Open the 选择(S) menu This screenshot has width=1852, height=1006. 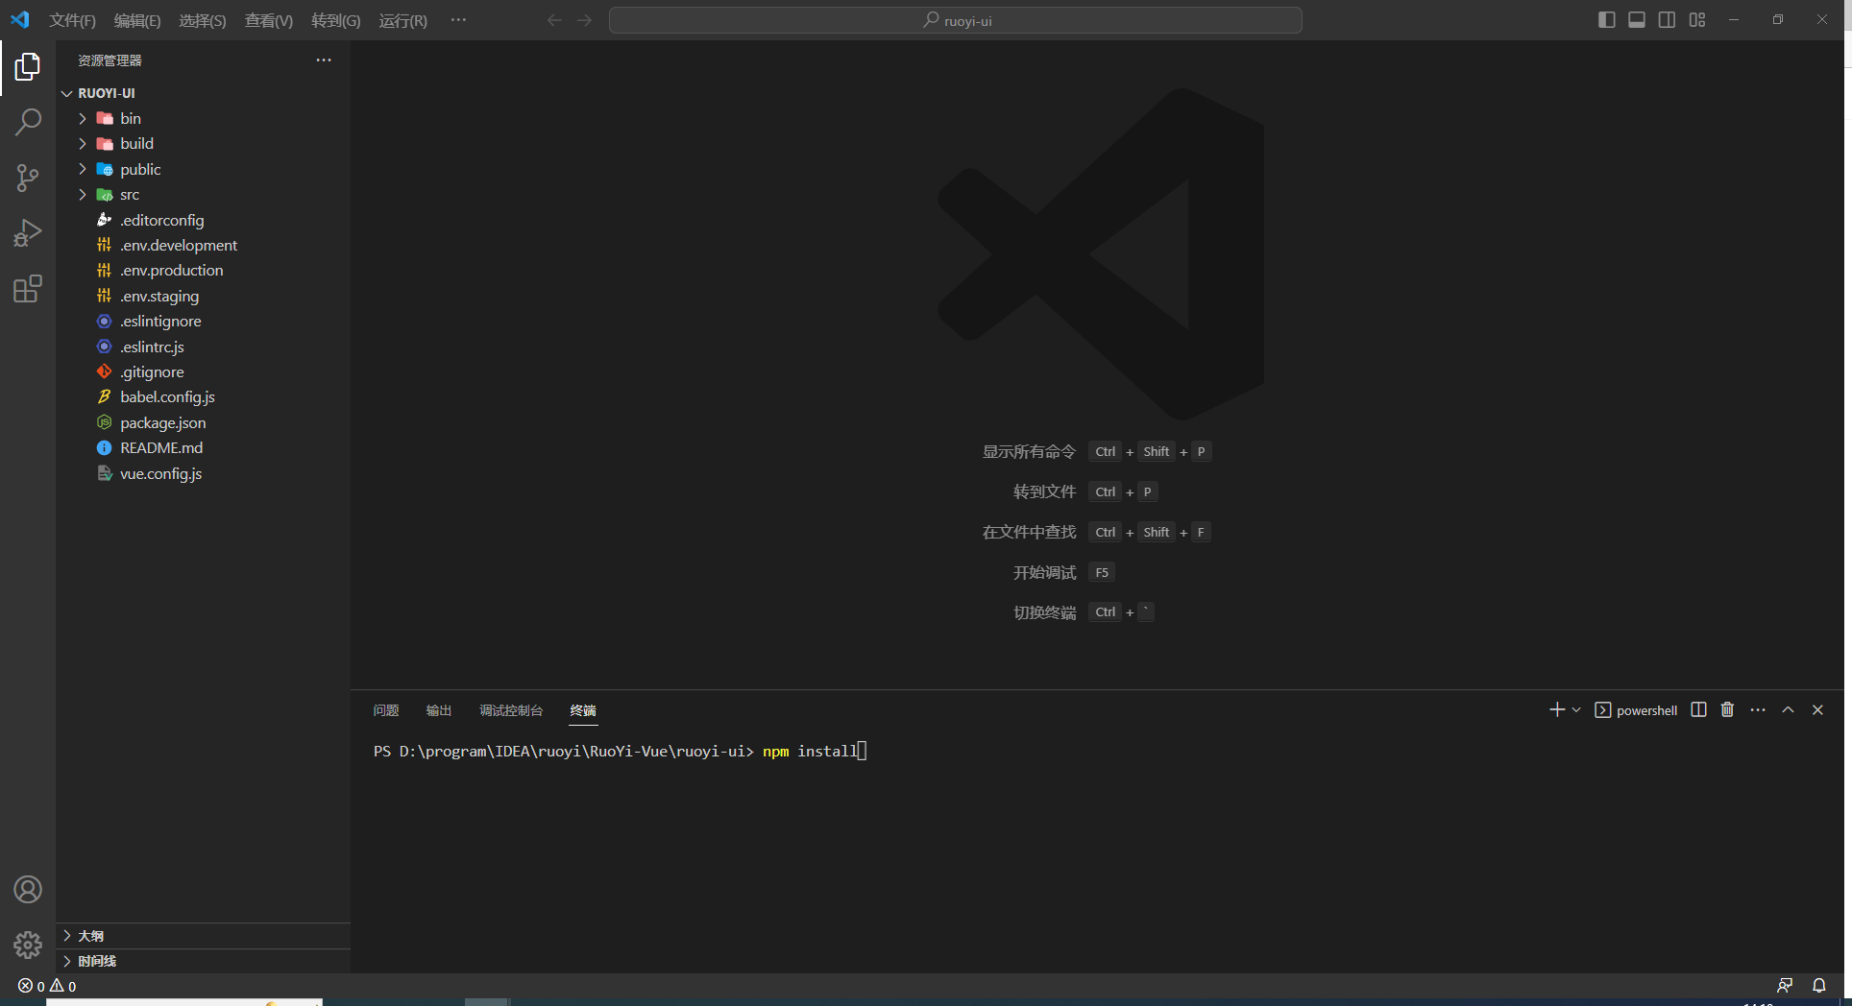coord(203,20)
